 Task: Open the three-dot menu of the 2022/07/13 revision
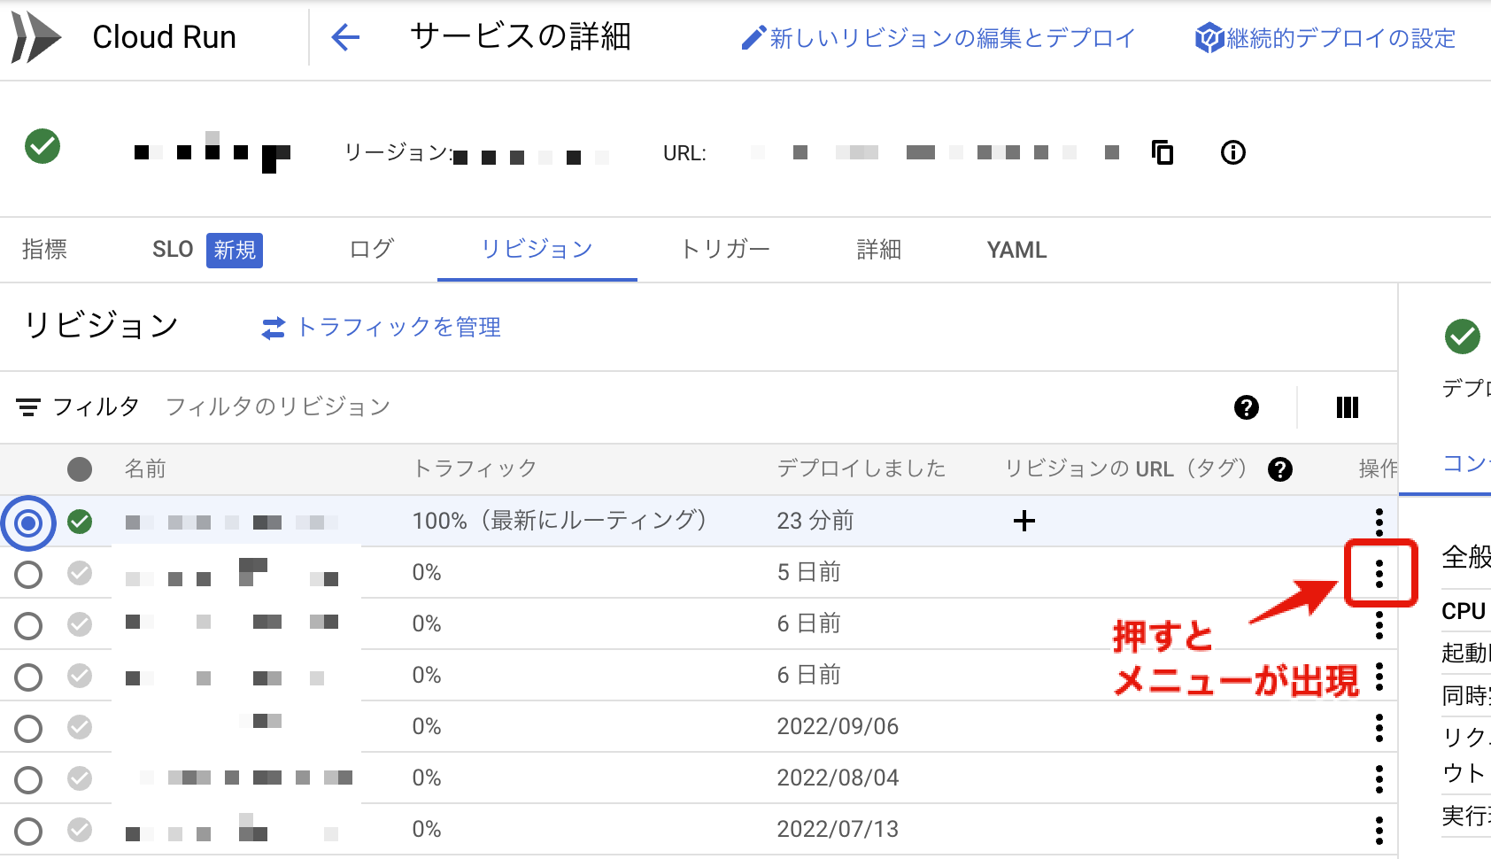point(1379,829)
